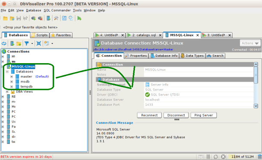The image size is (262, 160).
Task: Switch to the Favorites tab
Action: point(61,35)
